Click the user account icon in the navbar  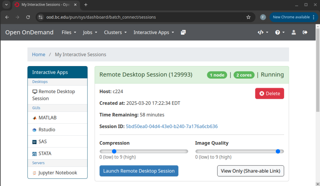click(293, 32)
